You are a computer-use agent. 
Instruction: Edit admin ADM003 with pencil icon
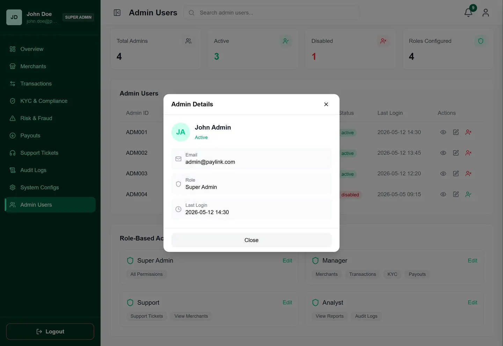click(x=456, y=173)
